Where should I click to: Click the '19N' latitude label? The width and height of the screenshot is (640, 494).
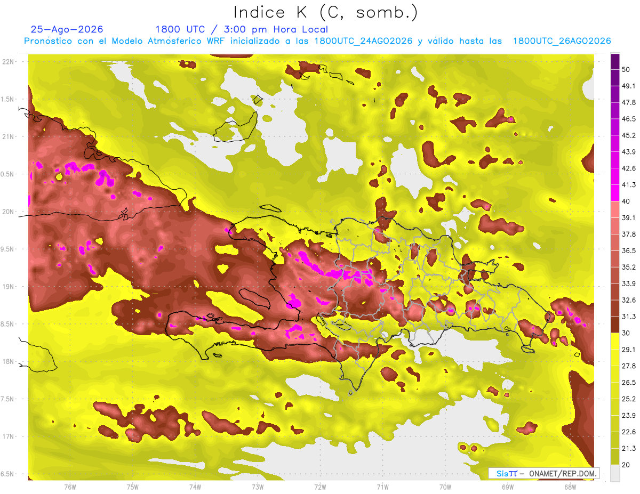click(x=8, y=287)
